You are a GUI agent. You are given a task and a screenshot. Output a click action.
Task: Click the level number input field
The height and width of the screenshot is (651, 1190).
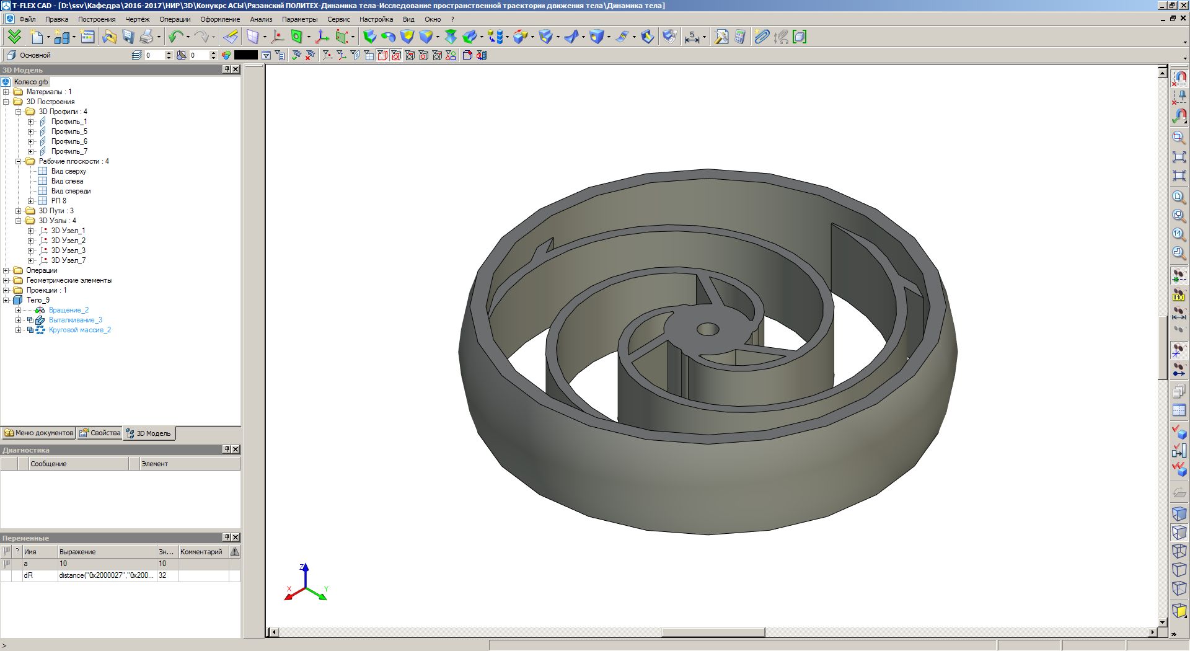click(154, 55)
